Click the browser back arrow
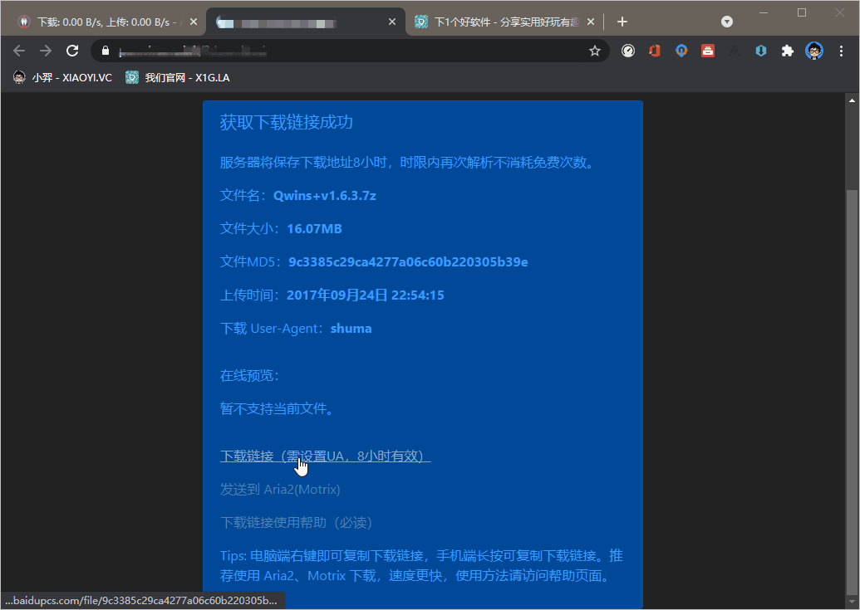This screenshot has height=610, width=860. (x=19, y=51)
